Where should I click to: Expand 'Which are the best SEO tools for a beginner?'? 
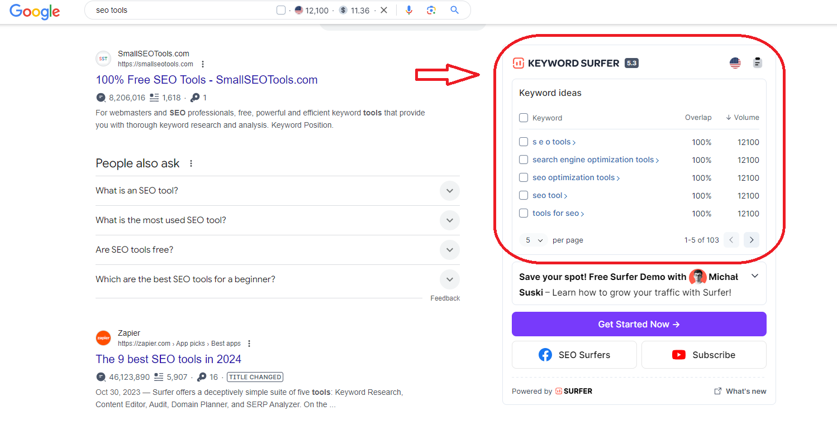coord(278,279)
